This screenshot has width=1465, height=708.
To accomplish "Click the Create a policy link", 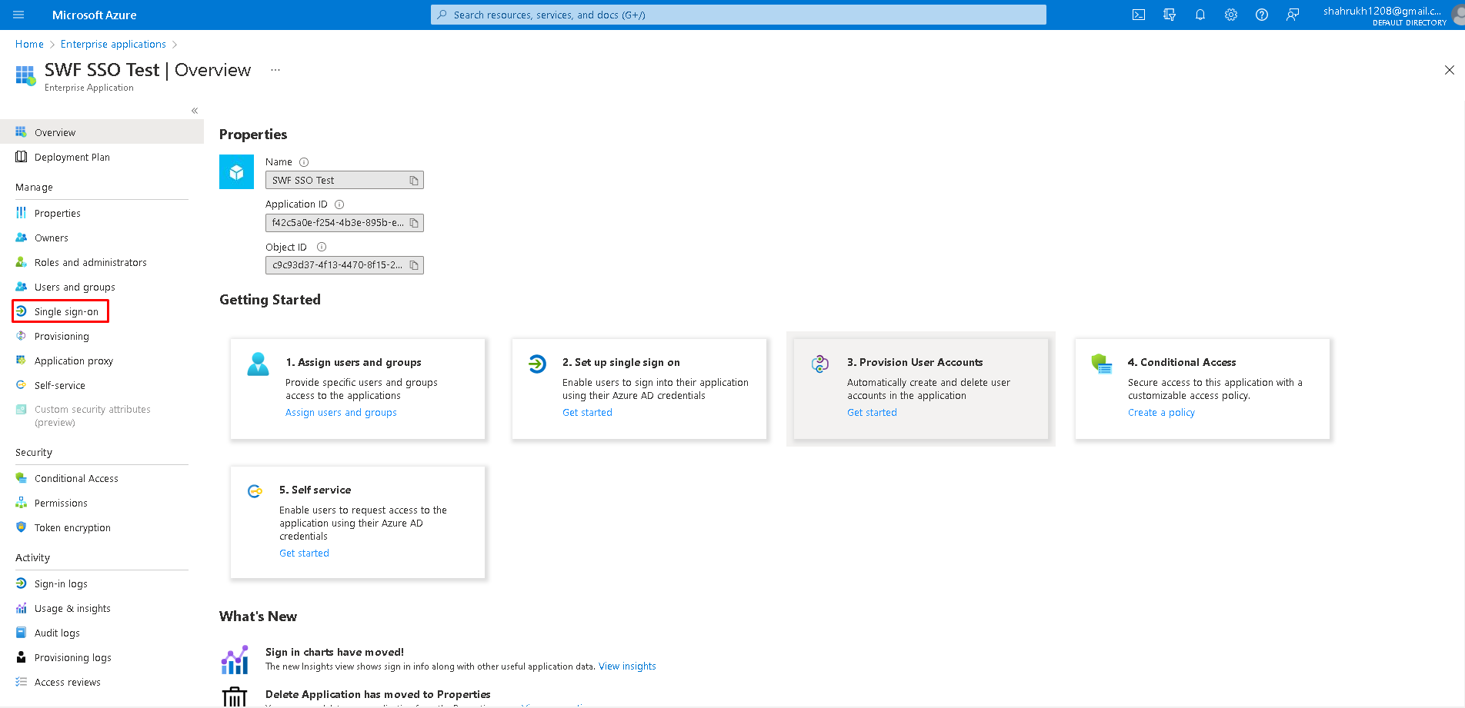I will [1161, 413].
